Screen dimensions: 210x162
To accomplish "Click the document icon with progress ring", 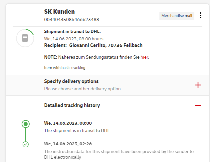I will [x=25, y=38].
